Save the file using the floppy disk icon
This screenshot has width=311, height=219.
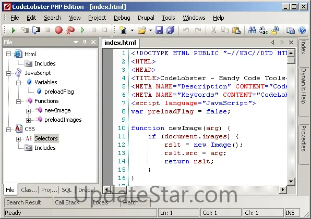(x=159, y=30)
